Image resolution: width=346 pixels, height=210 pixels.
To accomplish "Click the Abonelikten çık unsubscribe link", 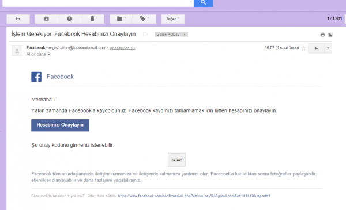I will [122, 48].
